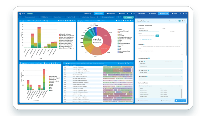The width and height of the screenshot is (206, 116).
Task: Add an IP range with its plus icon
Action: (144, 61)
